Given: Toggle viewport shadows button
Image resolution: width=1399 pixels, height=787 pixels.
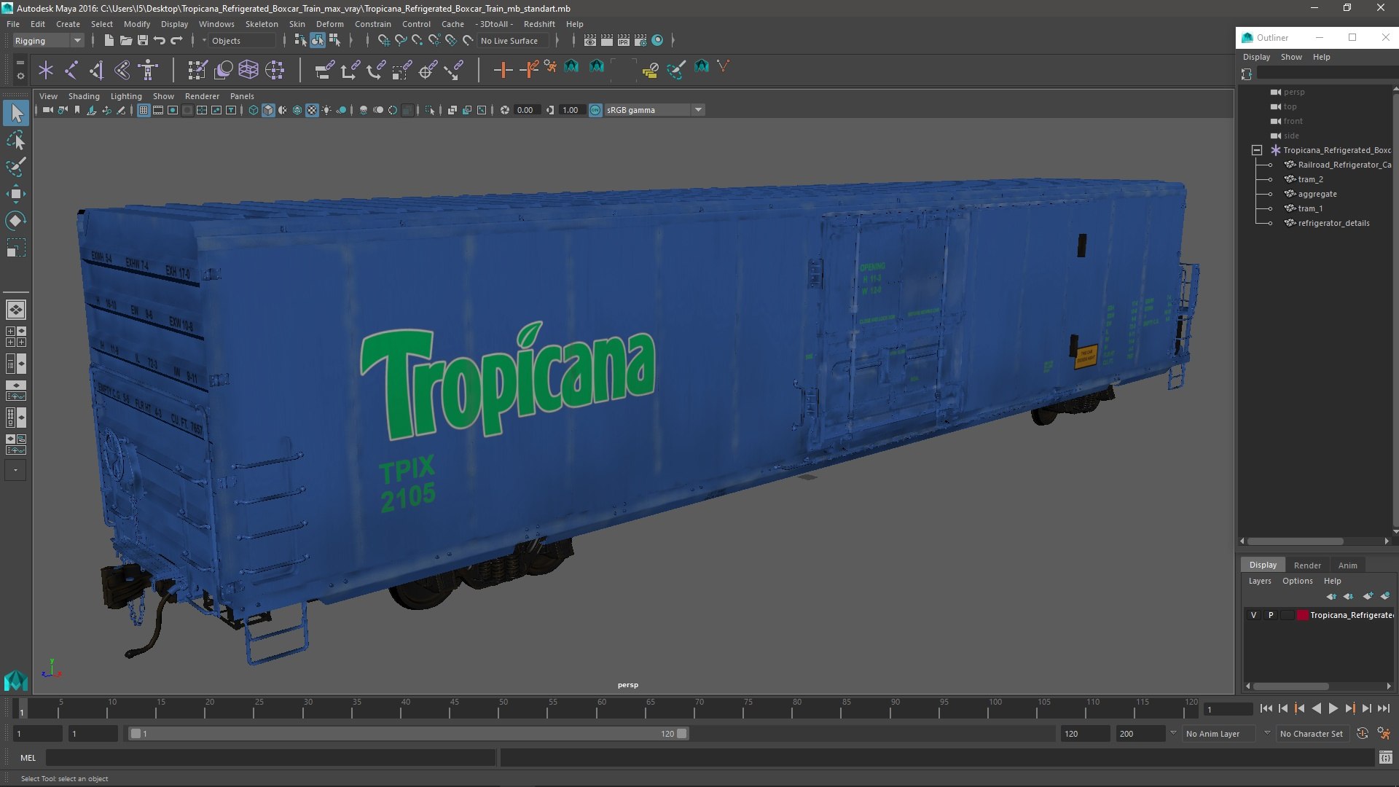Looking at the screenshot, I should pyautogui.click(x=341, y=110).
